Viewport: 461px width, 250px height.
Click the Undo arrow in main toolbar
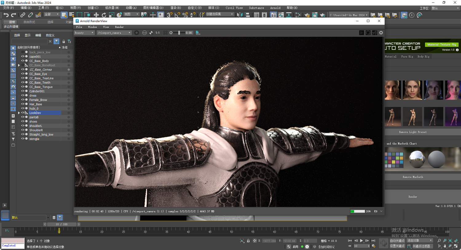tap(6, 15)
